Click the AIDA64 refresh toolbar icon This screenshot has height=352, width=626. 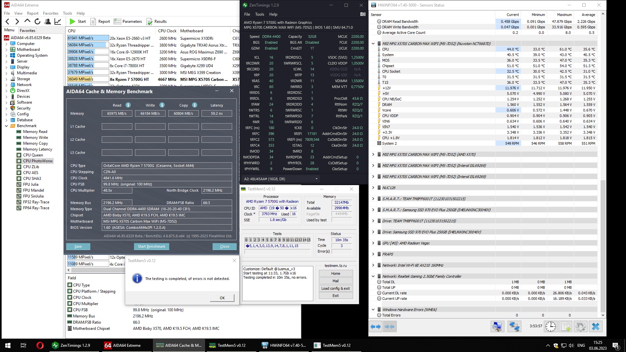coord(37,22)
